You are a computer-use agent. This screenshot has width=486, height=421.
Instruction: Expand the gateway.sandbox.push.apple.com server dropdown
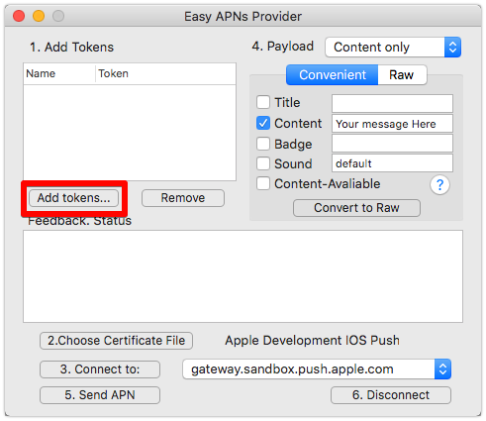click(317, 369)
